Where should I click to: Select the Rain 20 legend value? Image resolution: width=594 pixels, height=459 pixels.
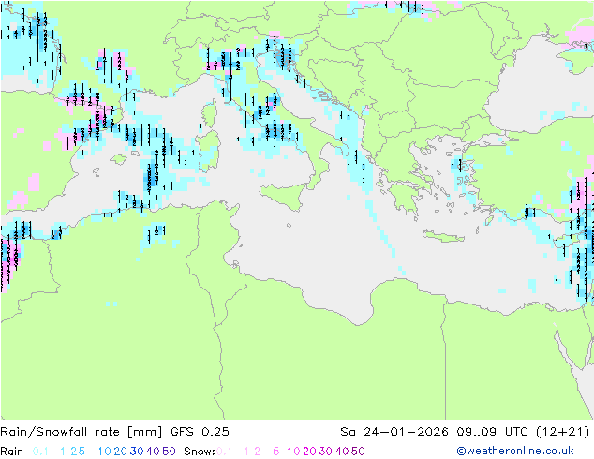(120, 452)
